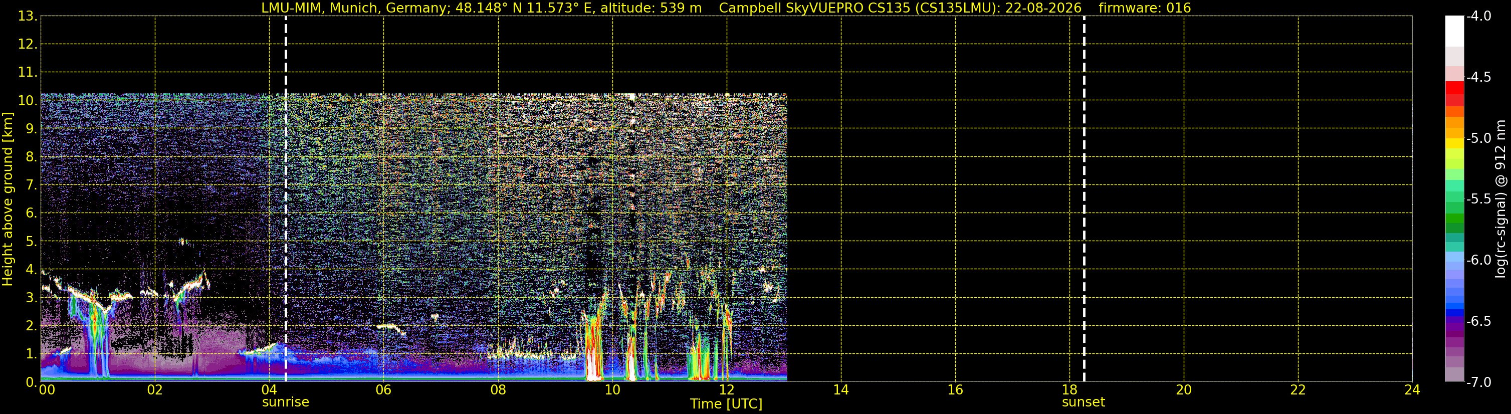
Task: Click the '02' tick on the time axis
Action: (155, 390)
